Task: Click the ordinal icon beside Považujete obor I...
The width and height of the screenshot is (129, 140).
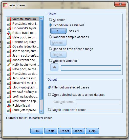Action: (9, 24)
